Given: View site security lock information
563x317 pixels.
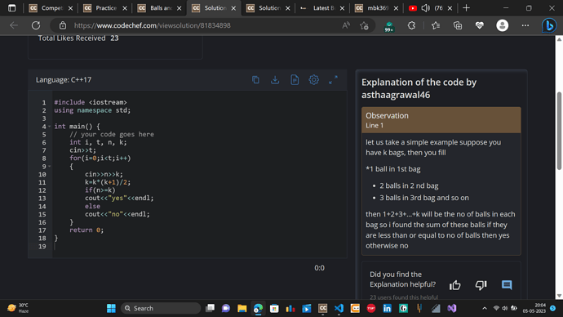Looking at the screenshot, I should coord(63,25).
